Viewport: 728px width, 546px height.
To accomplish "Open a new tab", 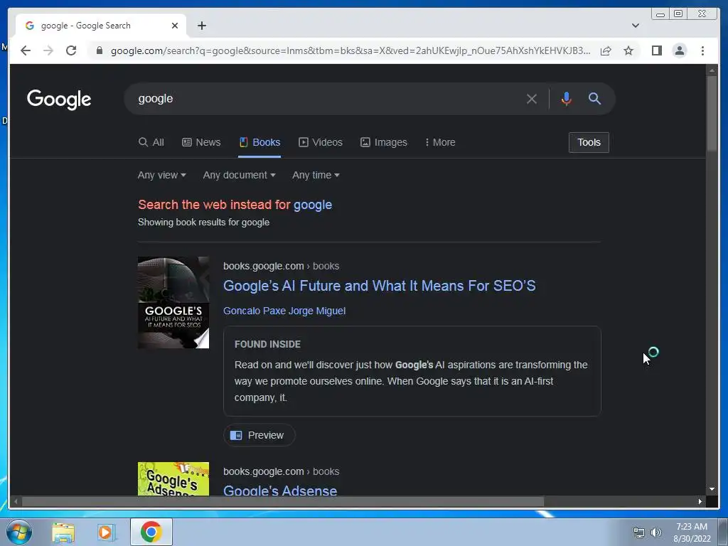I will pyautogui.click(x=201, y=26).
